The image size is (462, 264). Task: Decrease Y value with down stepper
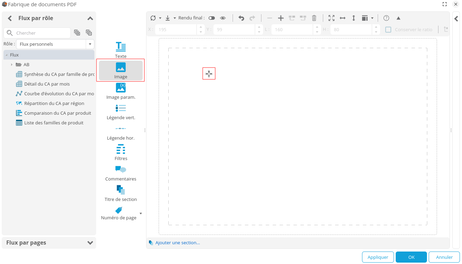pyautogui.click(x=259, y=32)
